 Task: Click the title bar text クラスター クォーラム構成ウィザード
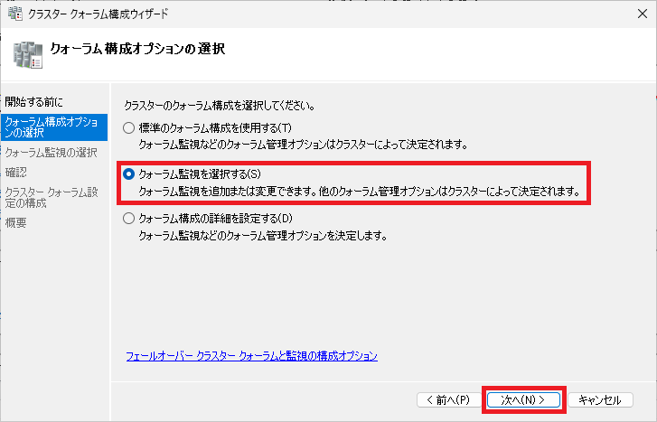pyautogui.click(x=98, y=14)
